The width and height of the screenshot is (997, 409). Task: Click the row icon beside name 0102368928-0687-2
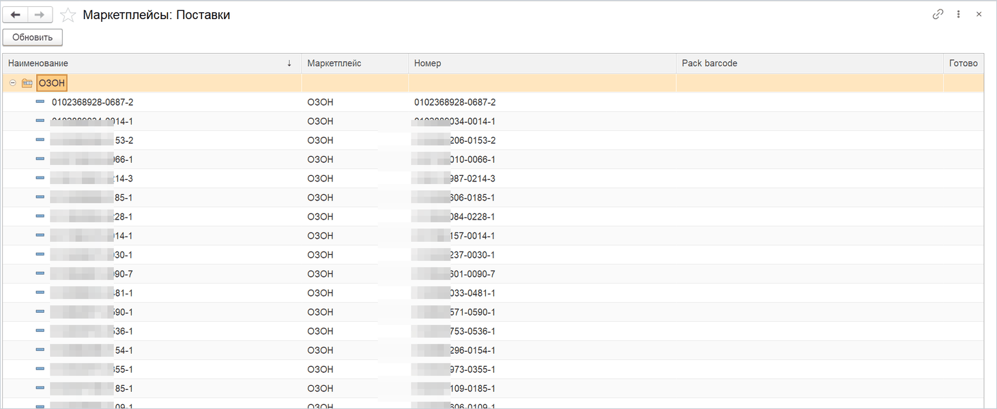tap(40, 102)
